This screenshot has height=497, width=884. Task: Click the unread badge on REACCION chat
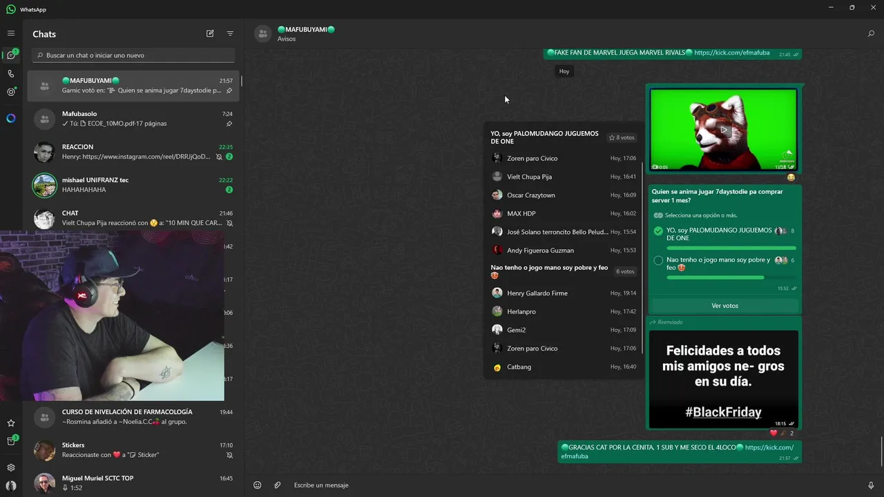tap(229, 157)
